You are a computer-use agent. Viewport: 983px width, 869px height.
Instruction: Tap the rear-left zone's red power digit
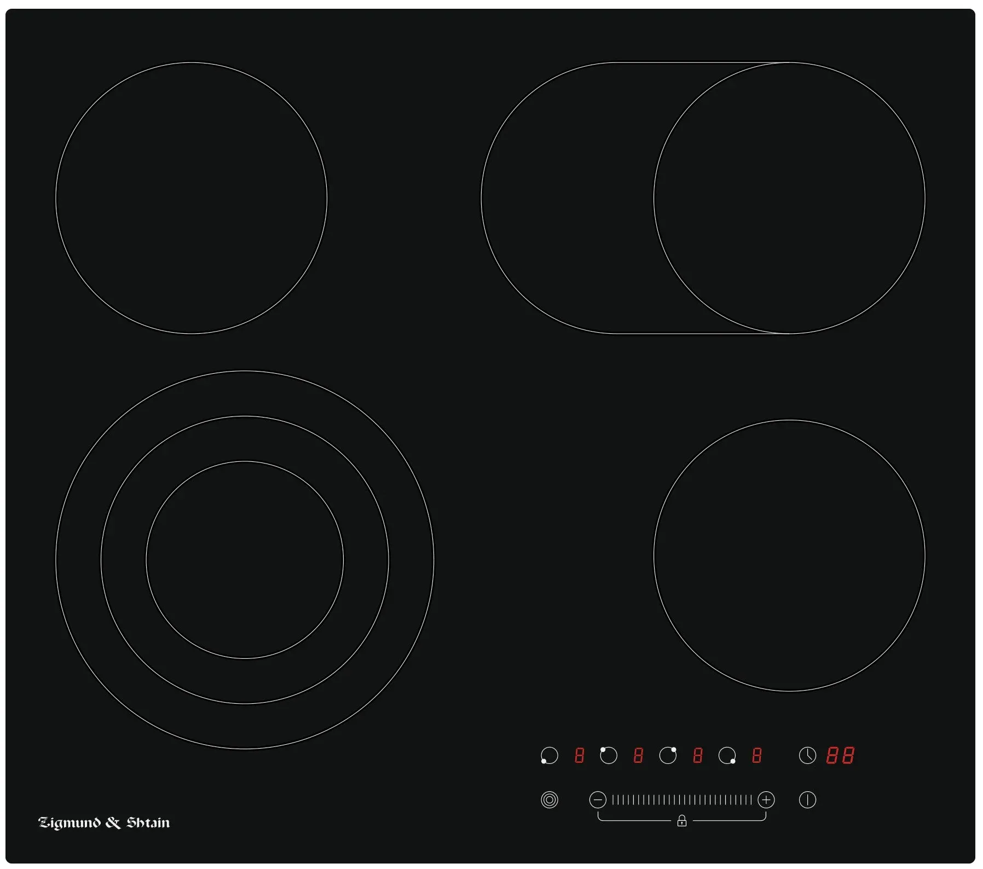[638, 756]
